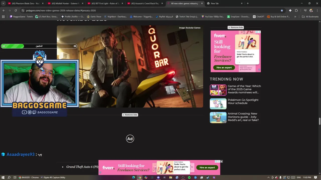Image resolution: width=321 pixels, height=180 pixels.
Task: Open BaggosGame - Twitch bookmark
Action: (21, 17)
